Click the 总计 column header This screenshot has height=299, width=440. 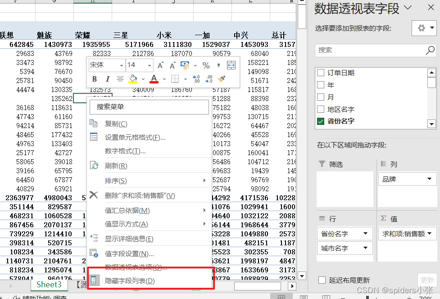point(283,35)
